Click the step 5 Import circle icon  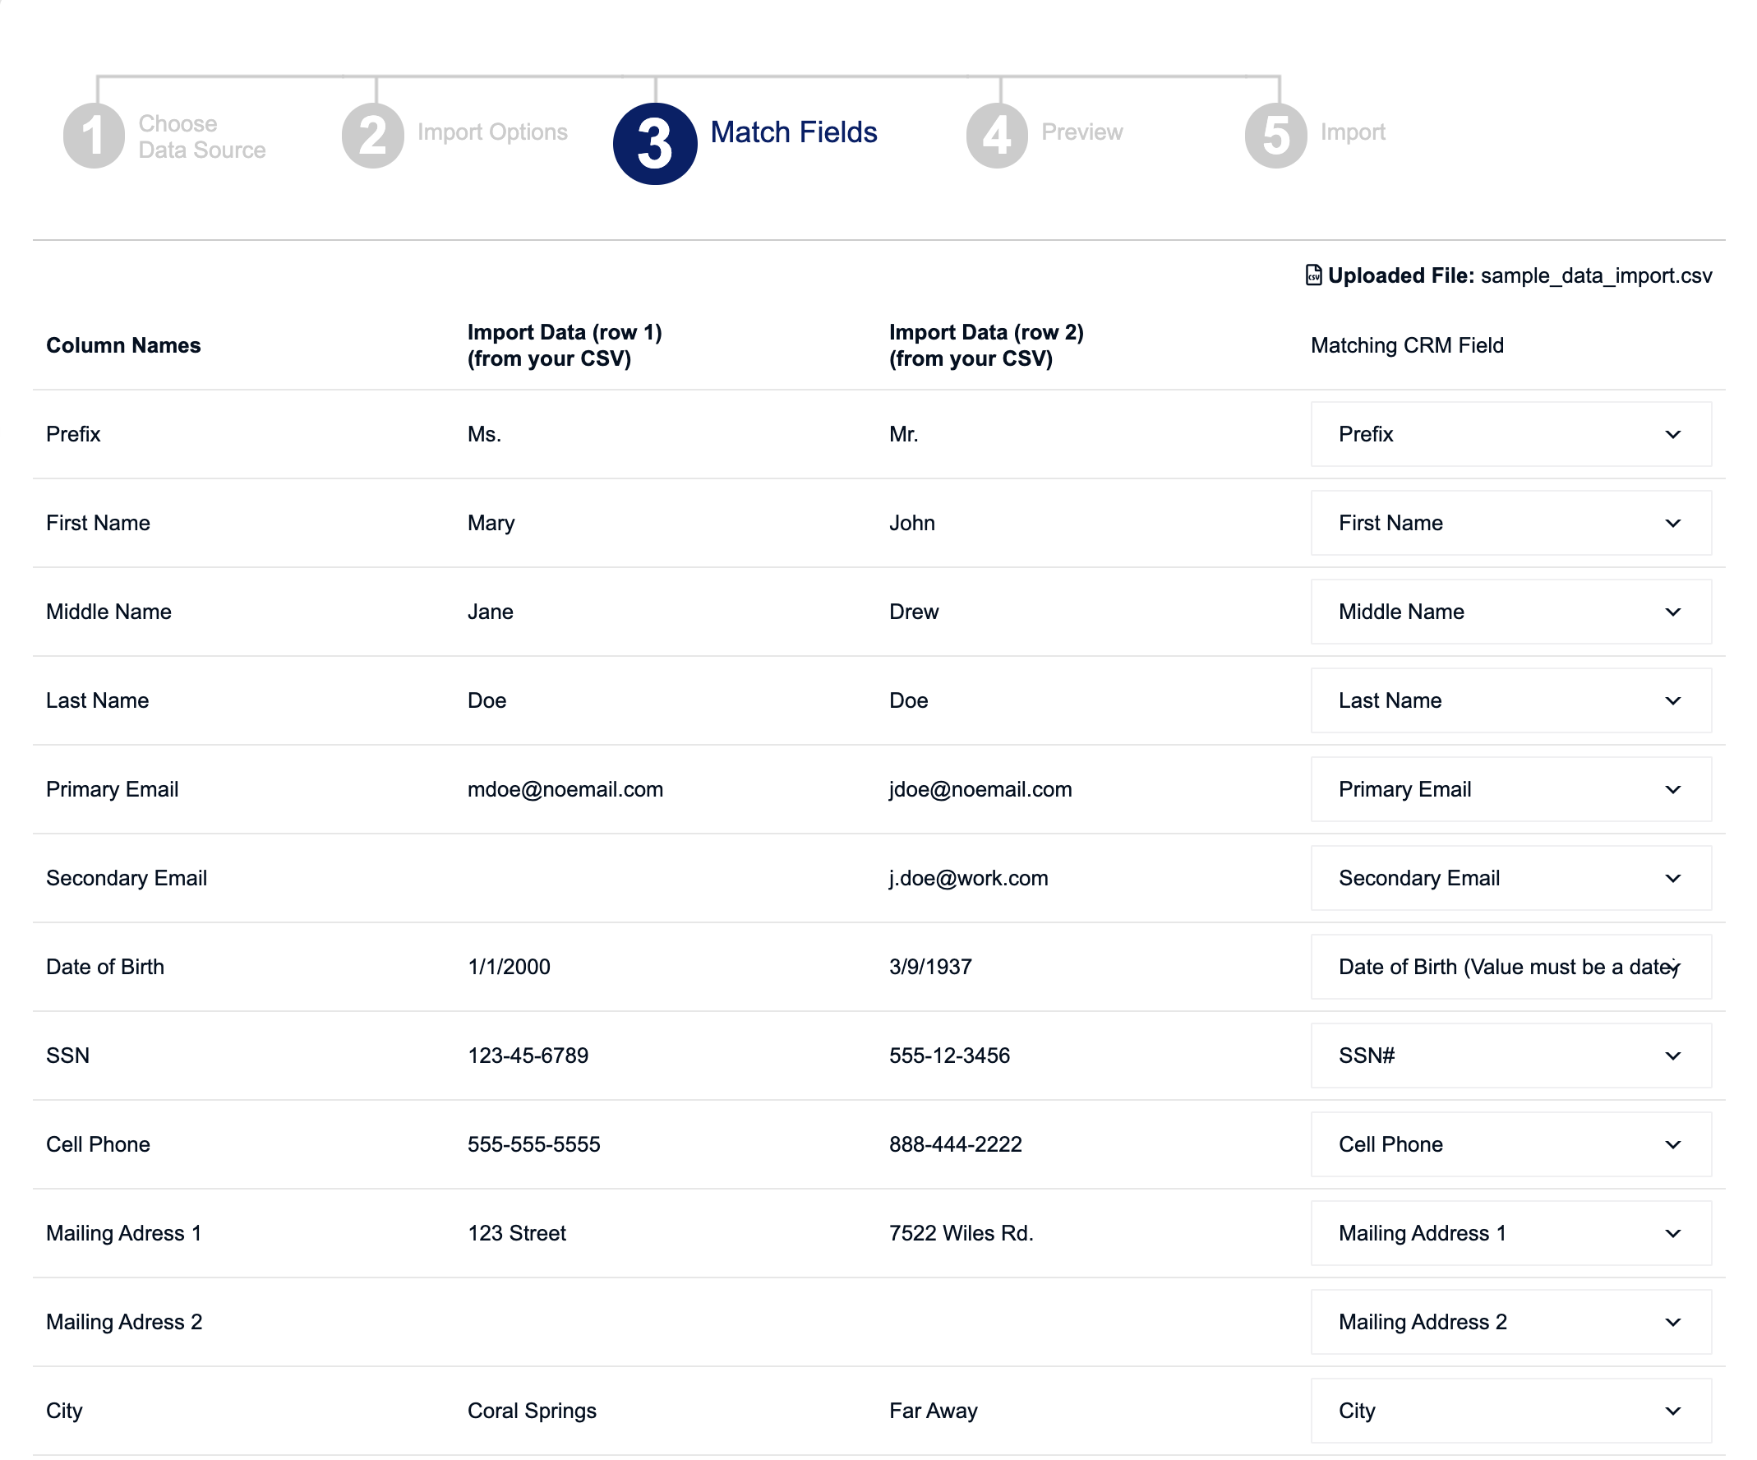[x=1276, y=136]
